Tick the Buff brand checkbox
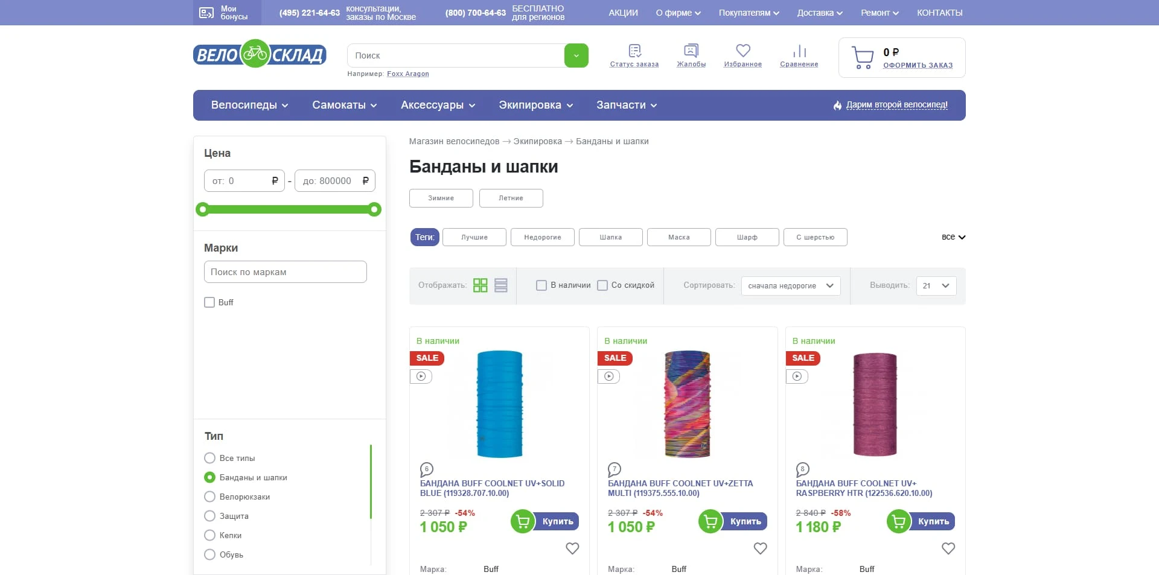 (x=209, y=302)
